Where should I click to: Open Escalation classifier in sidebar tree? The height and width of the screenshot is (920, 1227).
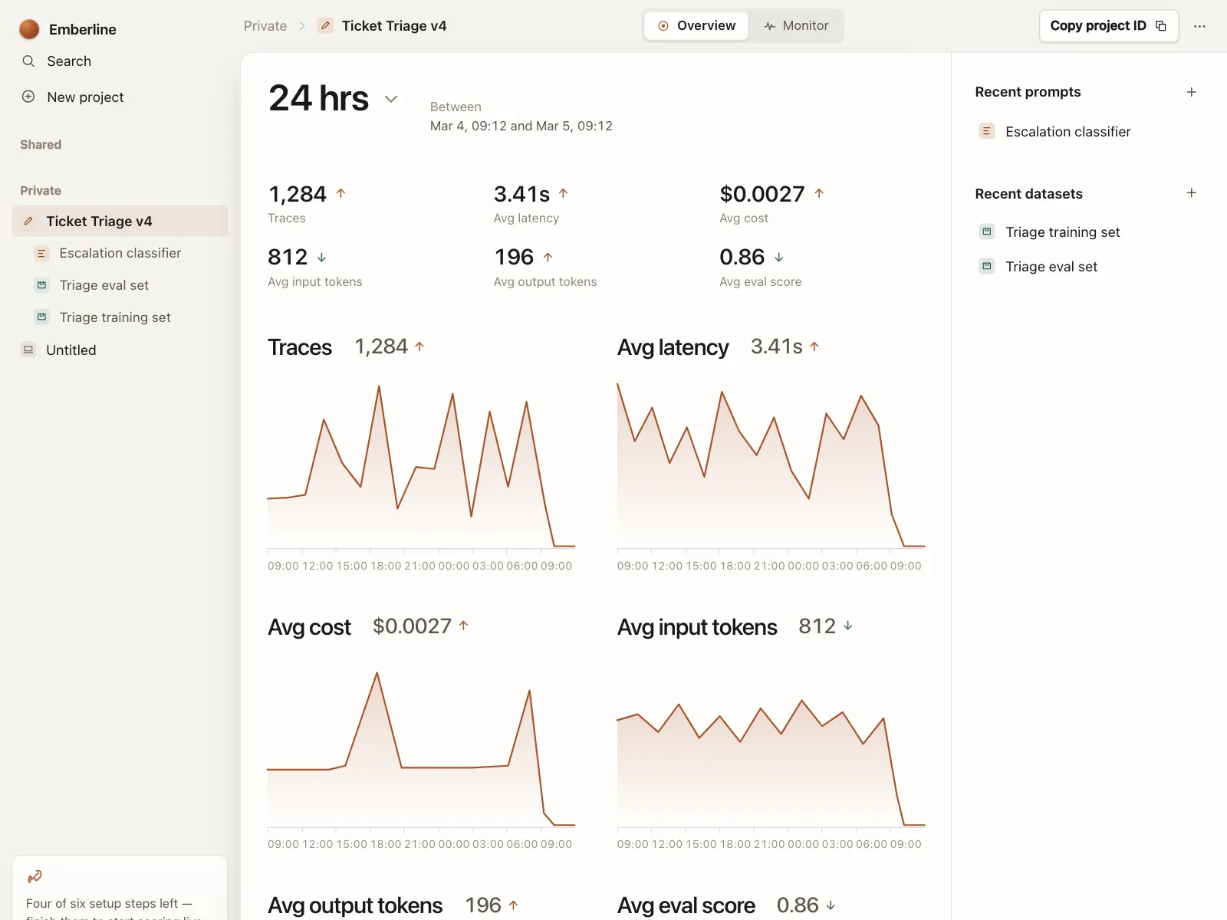click(x=120, y=253)
